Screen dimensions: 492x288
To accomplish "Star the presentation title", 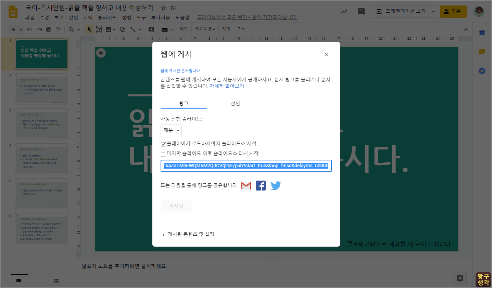I will 164,8.
